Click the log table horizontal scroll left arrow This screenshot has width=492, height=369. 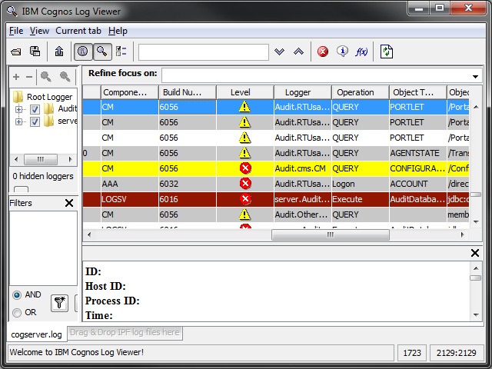89,234
